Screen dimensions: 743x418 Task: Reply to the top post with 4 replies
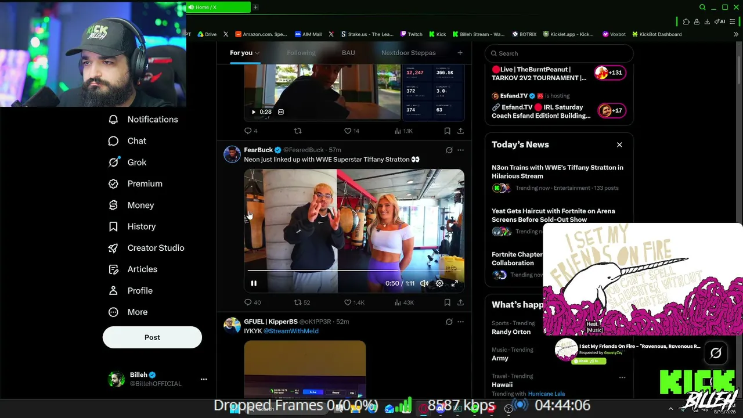coord(248,131)
